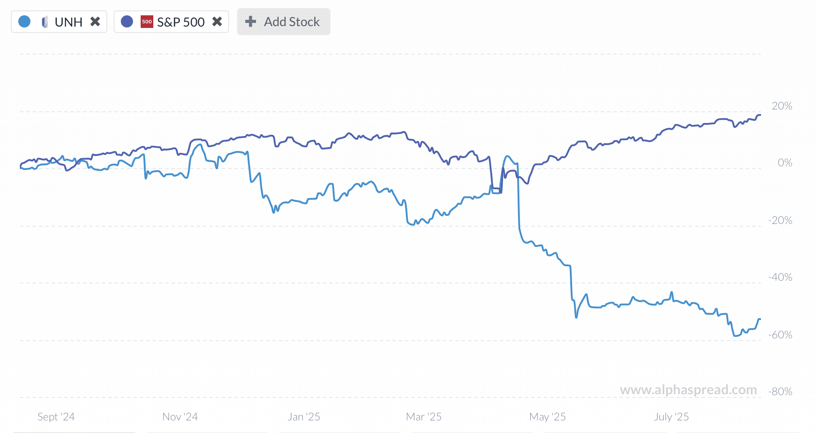816x433 pixels.
Task: Select the May '25 axis label
Action: (x=548, y=417)
